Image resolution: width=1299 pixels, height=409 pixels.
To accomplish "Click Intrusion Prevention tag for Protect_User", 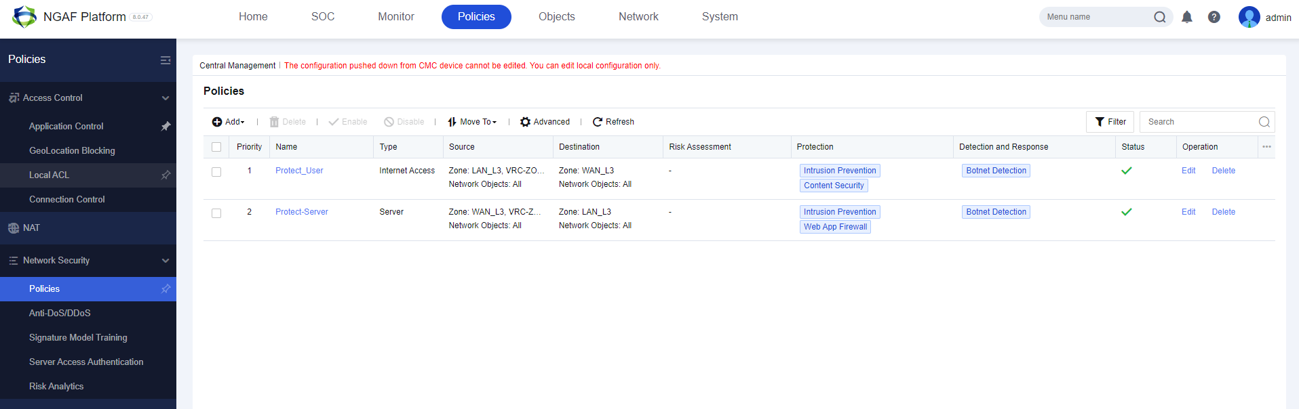I will [840, 171].
